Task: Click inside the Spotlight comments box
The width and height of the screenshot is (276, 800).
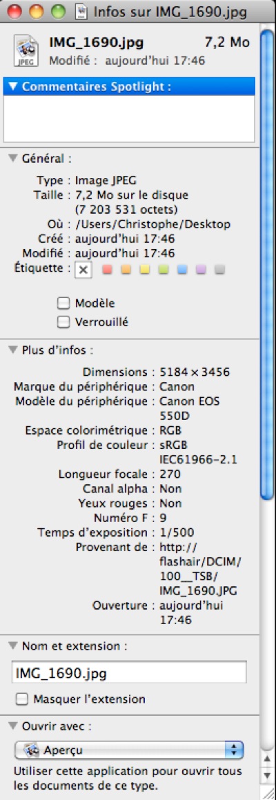Action: [x=129, y=119]
